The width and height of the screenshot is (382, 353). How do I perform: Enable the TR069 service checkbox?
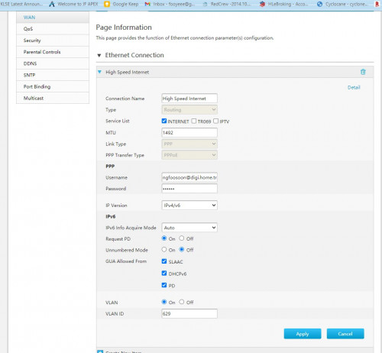[x=194, y=121]
